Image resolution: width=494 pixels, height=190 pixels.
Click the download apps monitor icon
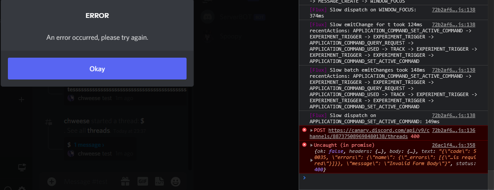coord(21,168)
